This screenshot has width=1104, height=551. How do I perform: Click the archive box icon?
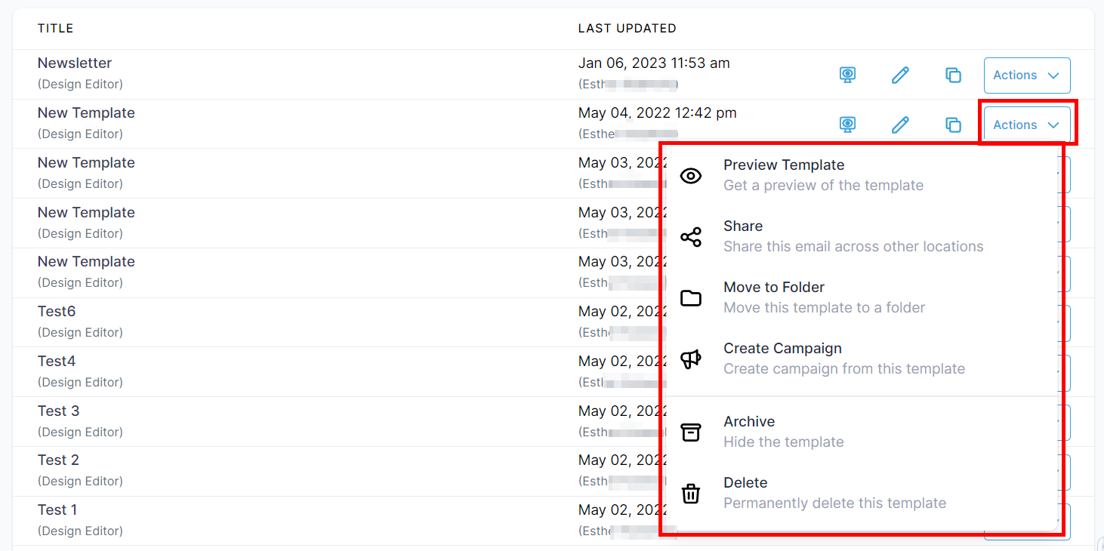point(691,432)
